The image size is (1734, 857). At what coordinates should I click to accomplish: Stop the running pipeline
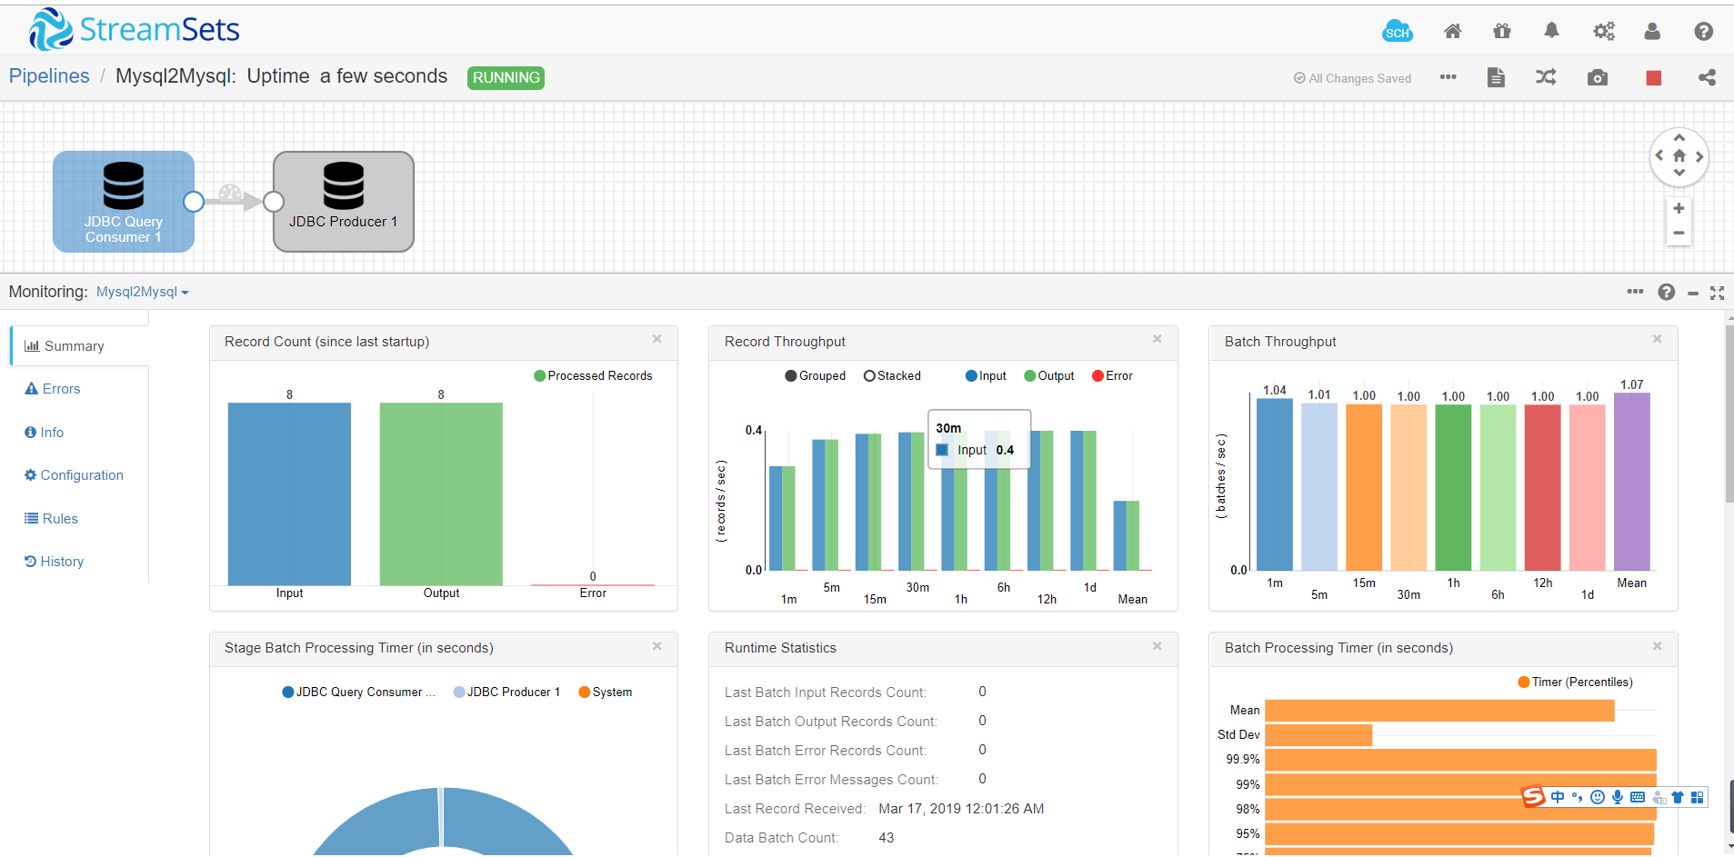[1653, 77]
